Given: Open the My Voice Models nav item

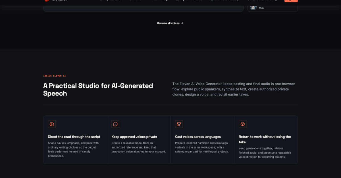Looking at the screenshot, I should [x=189, y=1].
